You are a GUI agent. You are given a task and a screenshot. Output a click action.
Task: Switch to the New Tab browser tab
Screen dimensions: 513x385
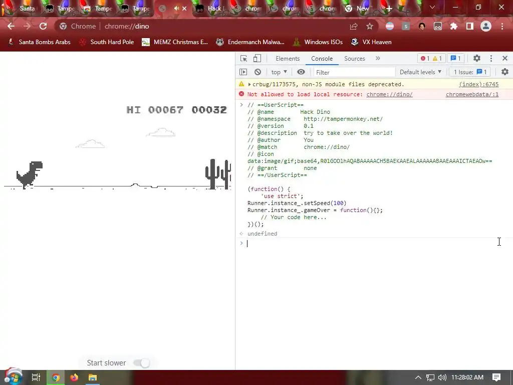(358, 9)
